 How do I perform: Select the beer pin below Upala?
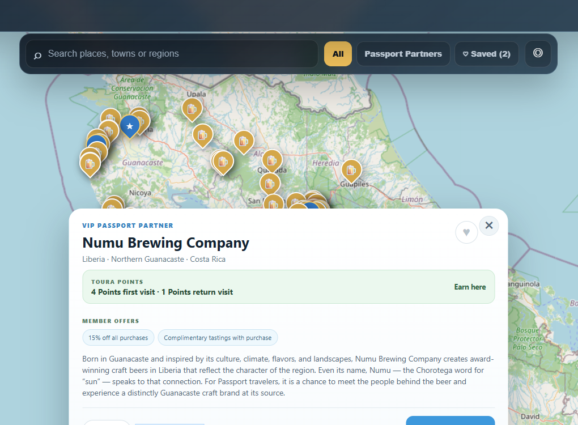pyautogui.click(x=192, y=109)
